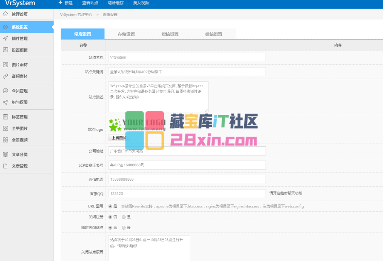Enable URL 重写 radio option
383x261 pixels.
pos(111,206)
